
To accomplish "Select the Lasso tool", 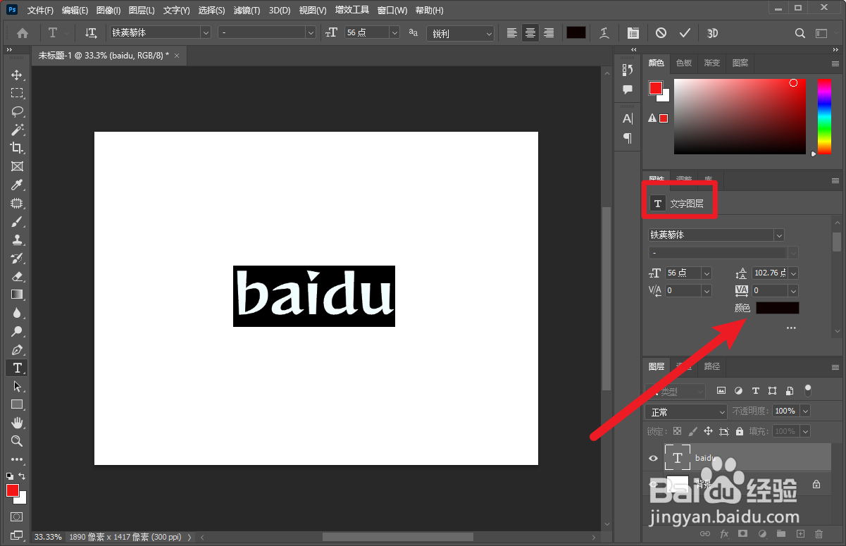I will click(17, 111).
